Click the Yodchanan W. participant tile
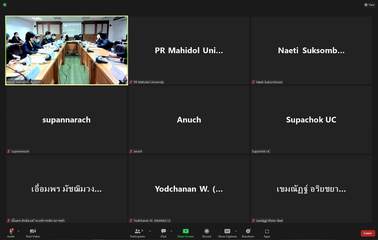Image resolution: width=378 pixels, height=240 pixels. (189, 189)
